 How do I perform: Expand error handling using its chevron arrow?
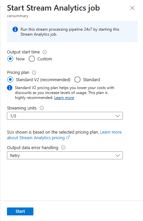(x=118, y=155)
